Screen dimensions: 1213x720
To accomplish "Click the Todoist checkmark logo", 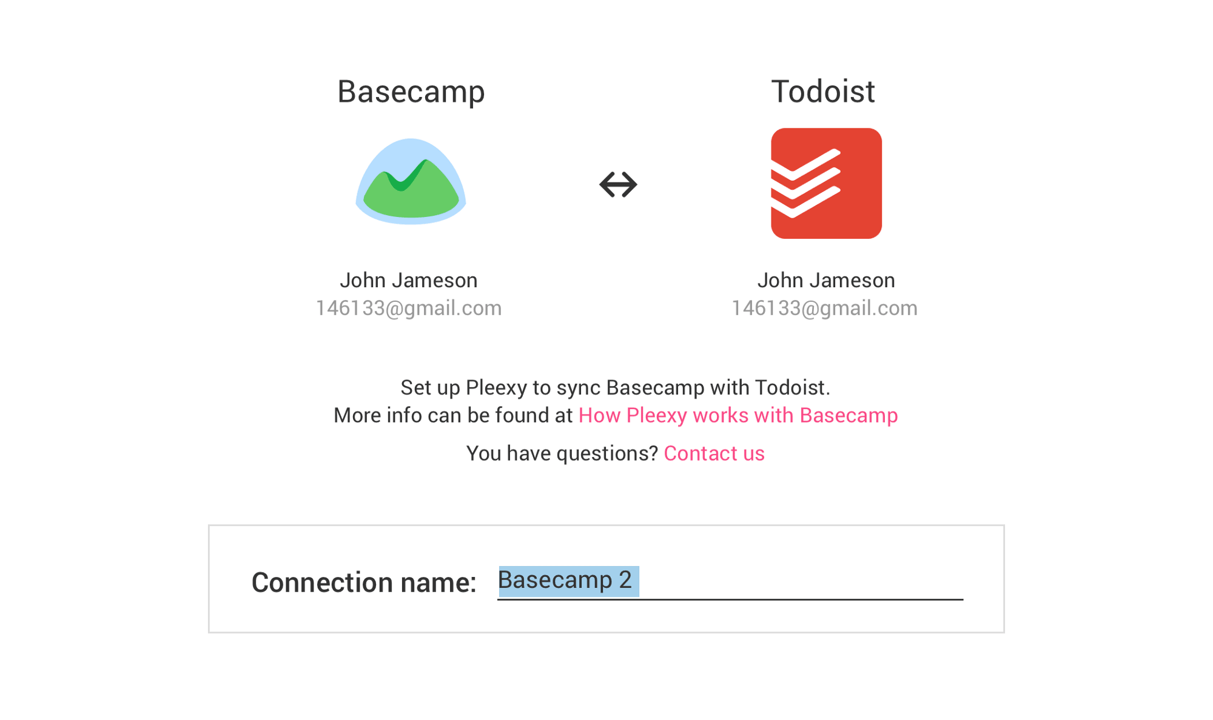I will point(825,183).
